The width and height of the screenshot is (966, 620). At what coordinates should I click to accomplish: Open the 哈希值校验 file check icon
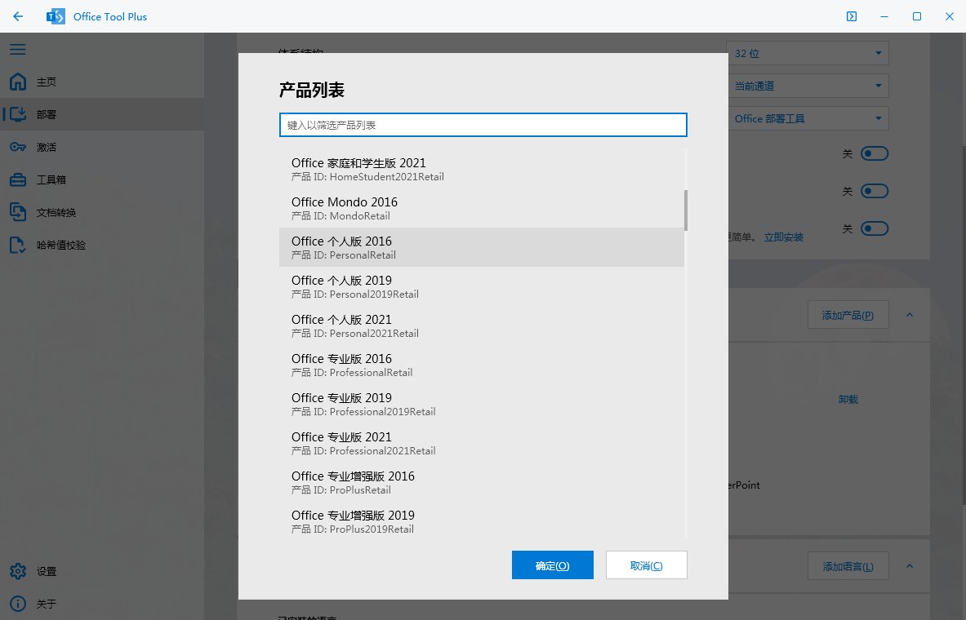(x=18, y=245)
